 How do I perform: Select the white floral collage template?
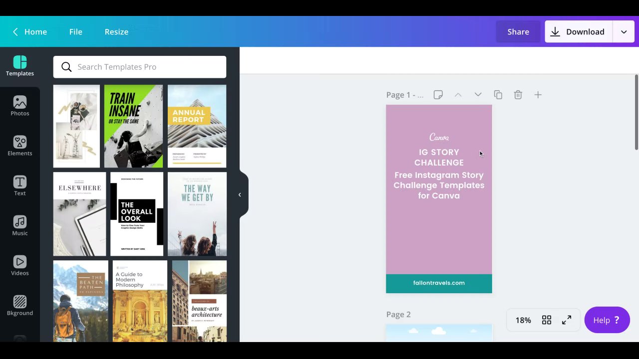coord(76,126)
